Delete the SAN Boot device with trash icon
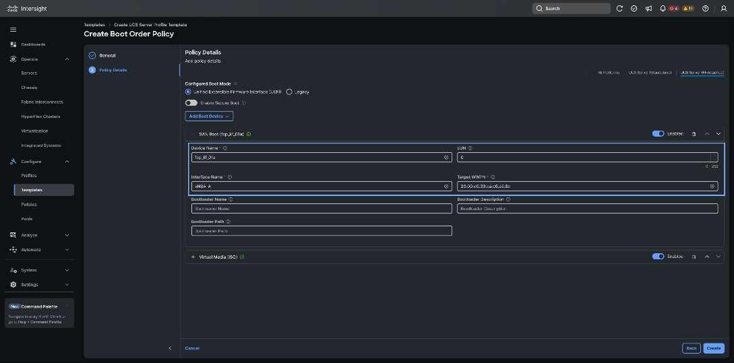734x363 pixels. [694, 134]
